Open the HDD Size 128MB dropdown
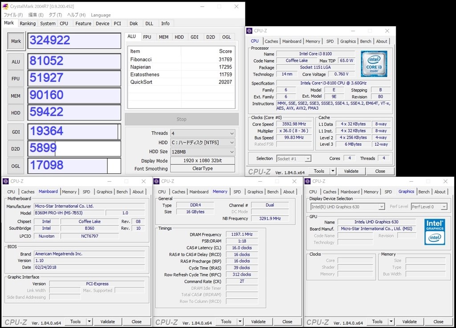This screenshot has width=456, height=328. (203, 152)
